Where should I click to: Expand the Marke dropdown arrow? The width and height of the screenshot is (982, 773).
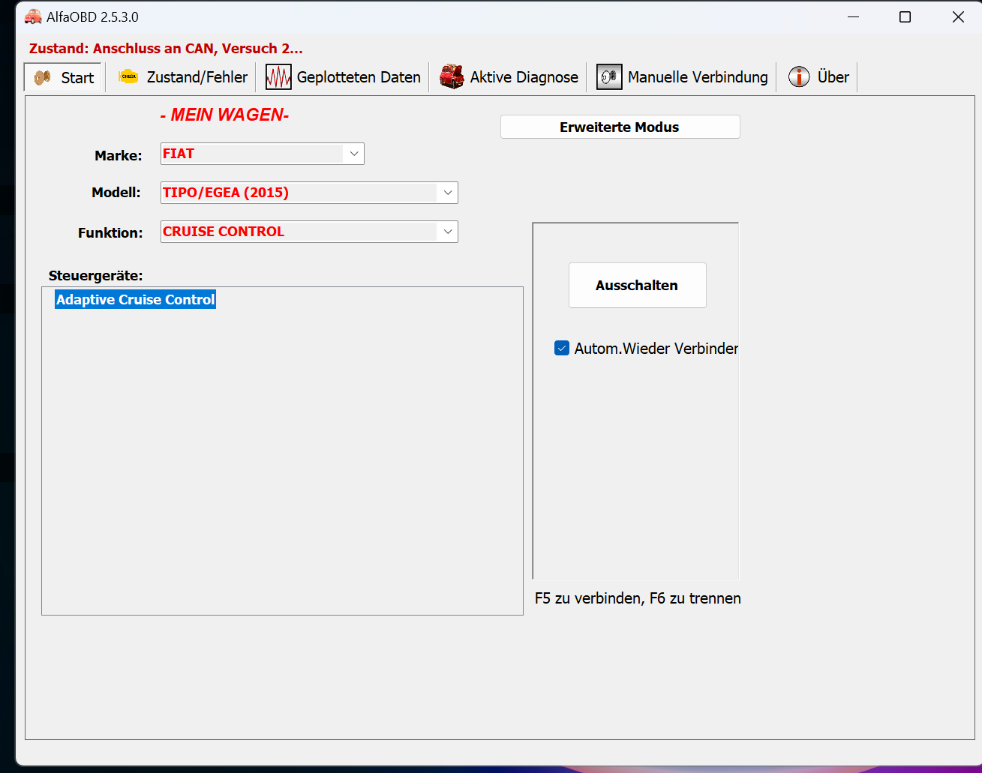(x=354, y=154)
